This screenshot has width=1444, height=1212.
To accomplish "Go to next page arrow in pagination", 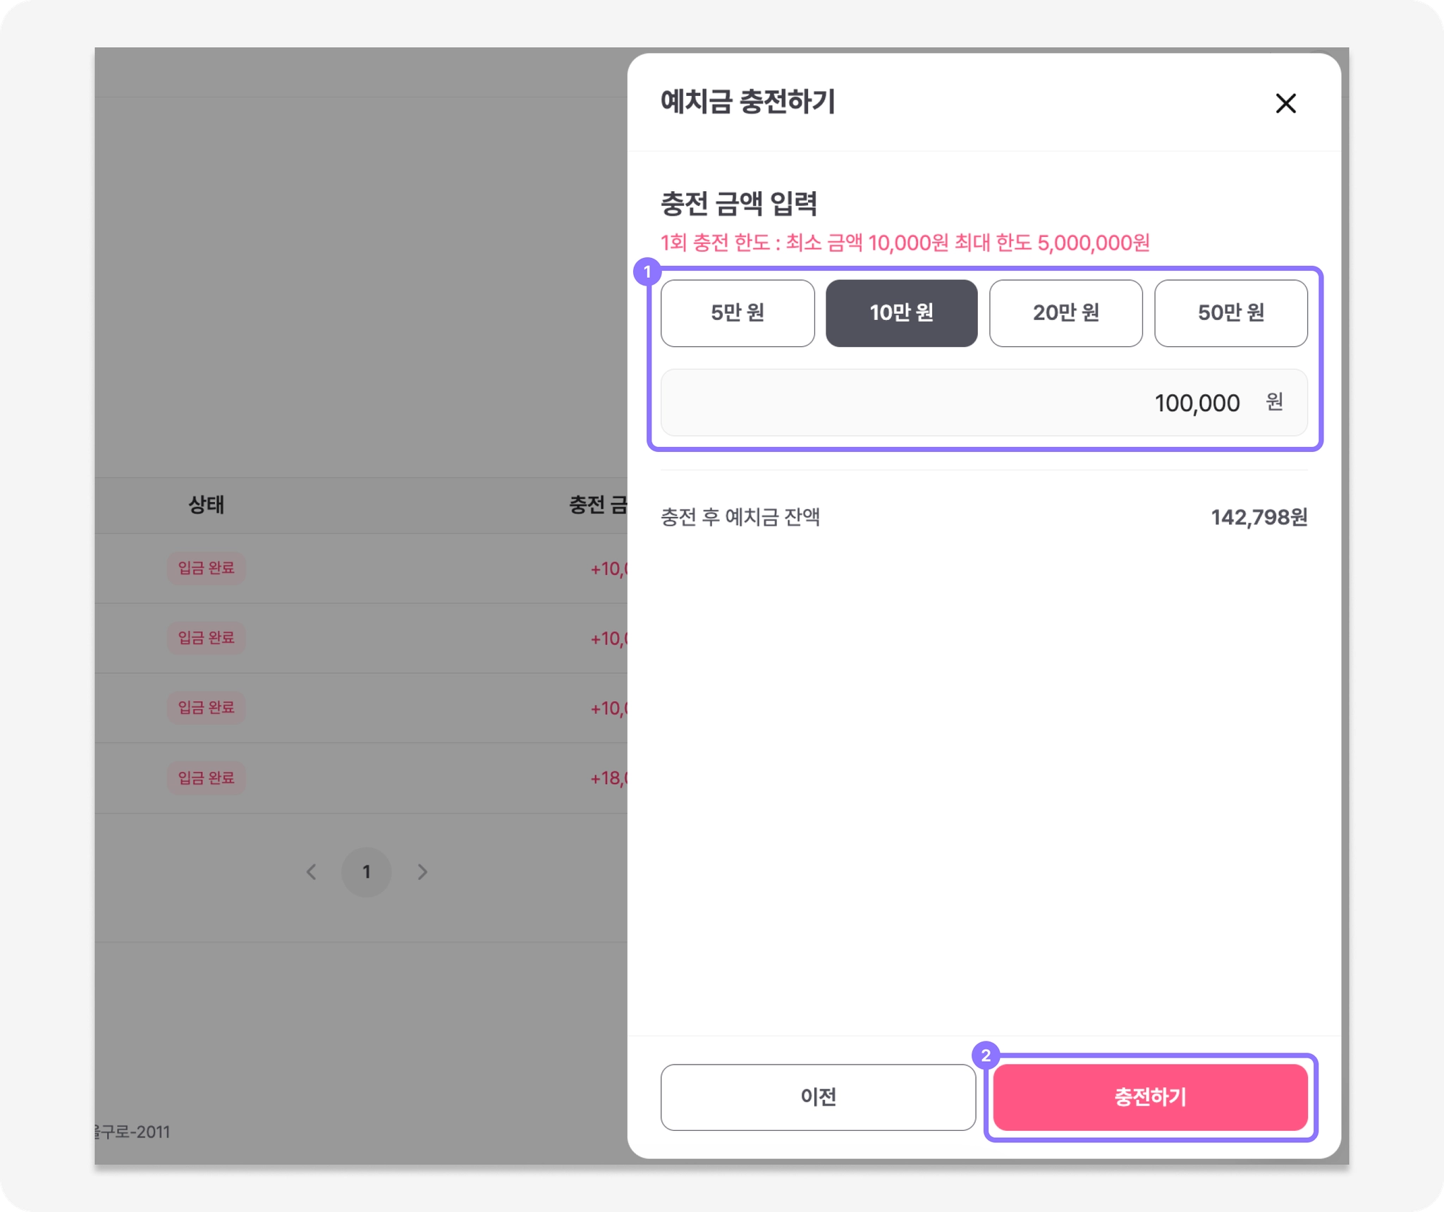I will pyautogui.click(x=422, y=871).
